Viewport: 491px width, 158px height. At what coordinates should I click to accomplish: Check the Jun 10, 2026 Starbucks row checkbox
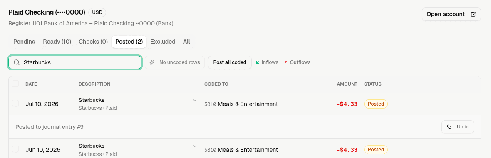tap(15, 149)
